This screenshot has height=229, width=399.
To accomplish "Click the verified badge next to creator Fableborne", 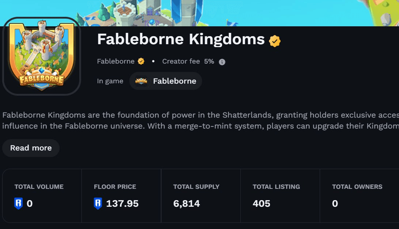I will tap(141, 61).
